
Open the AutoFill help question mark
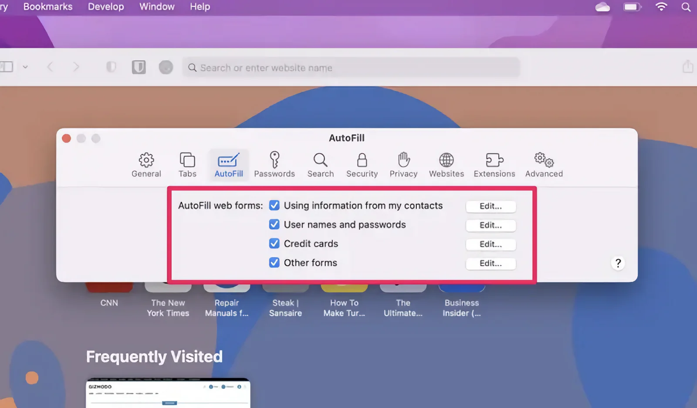(618, 263)
